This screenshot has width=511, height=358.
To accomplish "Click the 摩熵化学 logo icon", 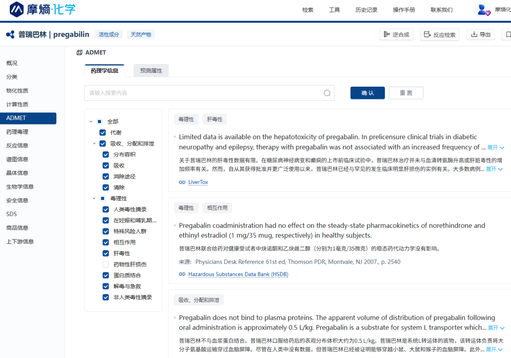I will [x=17, y=9].
